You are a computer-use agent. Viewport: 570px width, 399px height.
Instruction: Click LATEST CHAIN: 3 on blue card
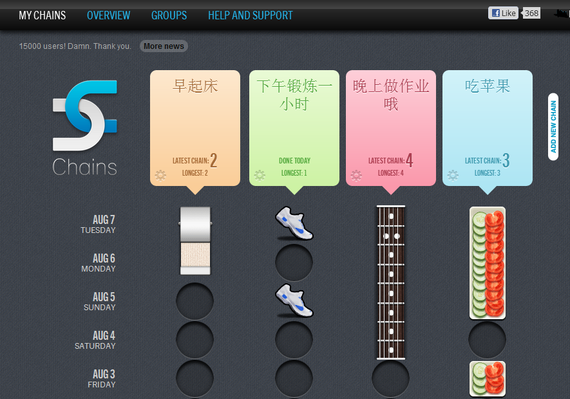pyautogui.click(x=488, y=160)
